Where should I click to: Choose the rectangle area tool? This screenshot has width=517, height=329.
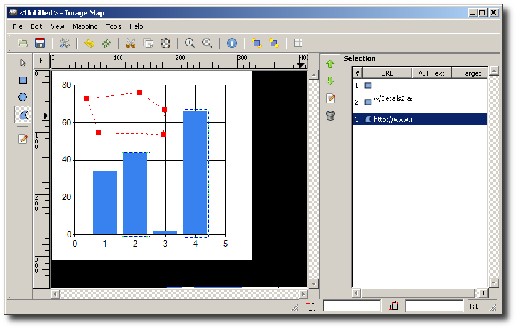23,81
